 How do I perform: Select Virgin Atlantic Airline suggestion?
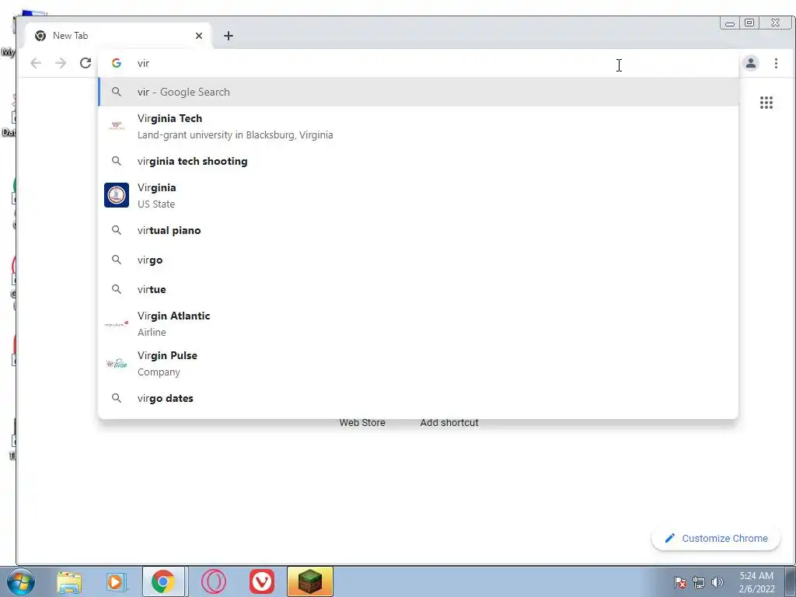(418, 324)
